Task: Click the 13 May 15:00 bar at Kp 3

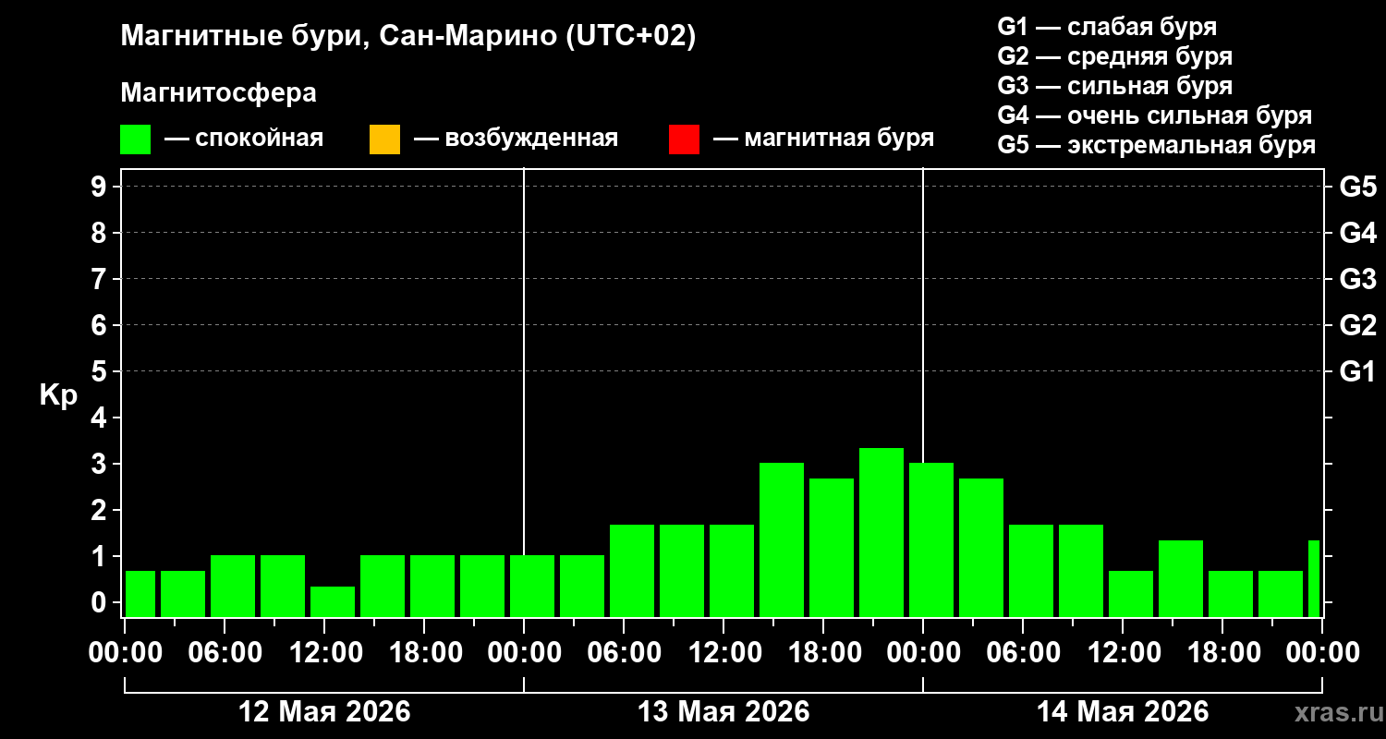Action: click(782, 539)
